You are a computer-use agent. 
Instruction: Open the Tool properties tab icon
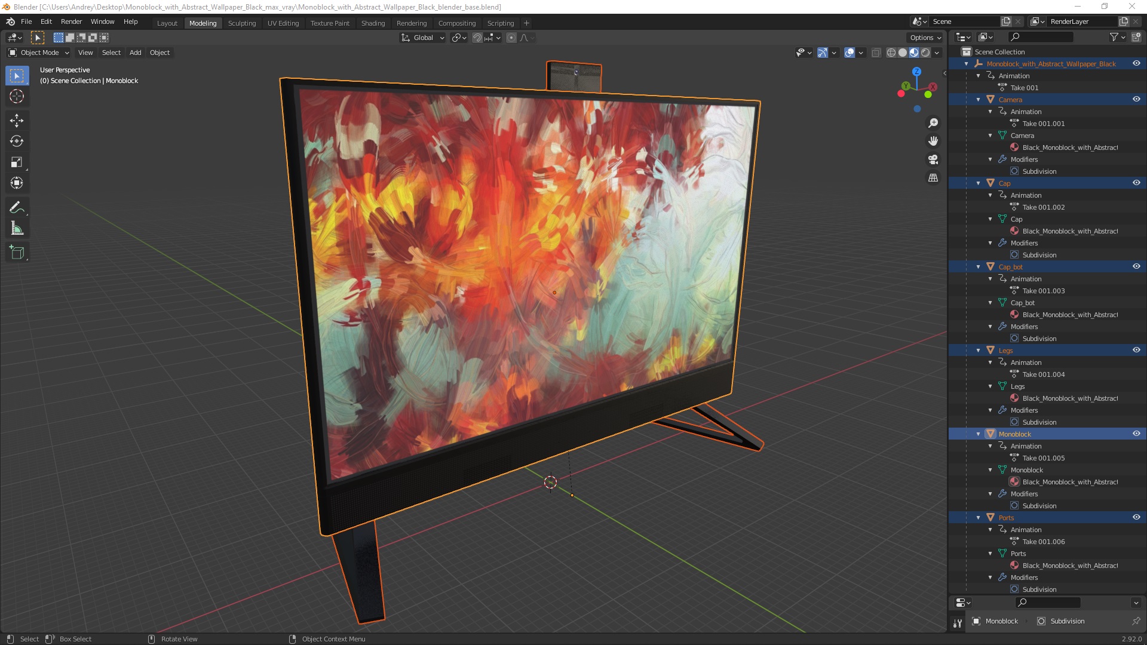[x=958, y=622]
